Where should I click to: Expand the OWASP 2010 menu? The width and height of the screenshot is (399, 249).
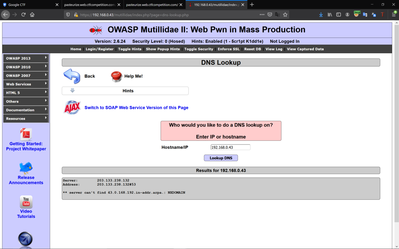click(26, 67)
